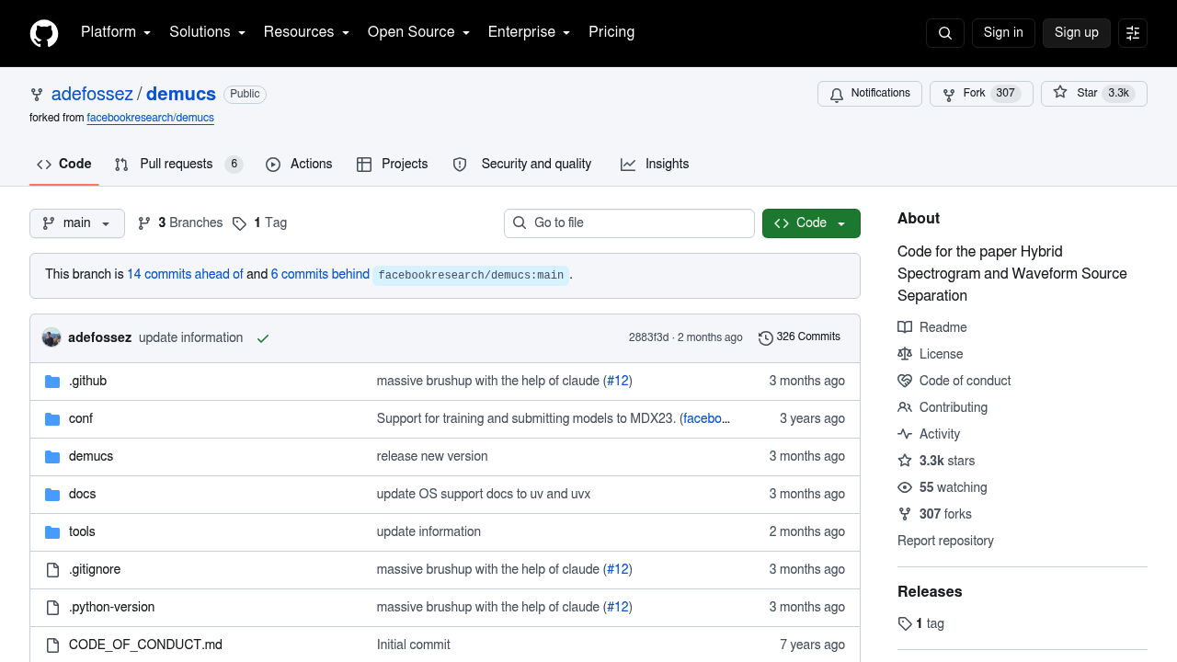Open the 14 commits ahead of link
Image resolution: width=1177 pixels, height=662 pixels.
[185, 274]
